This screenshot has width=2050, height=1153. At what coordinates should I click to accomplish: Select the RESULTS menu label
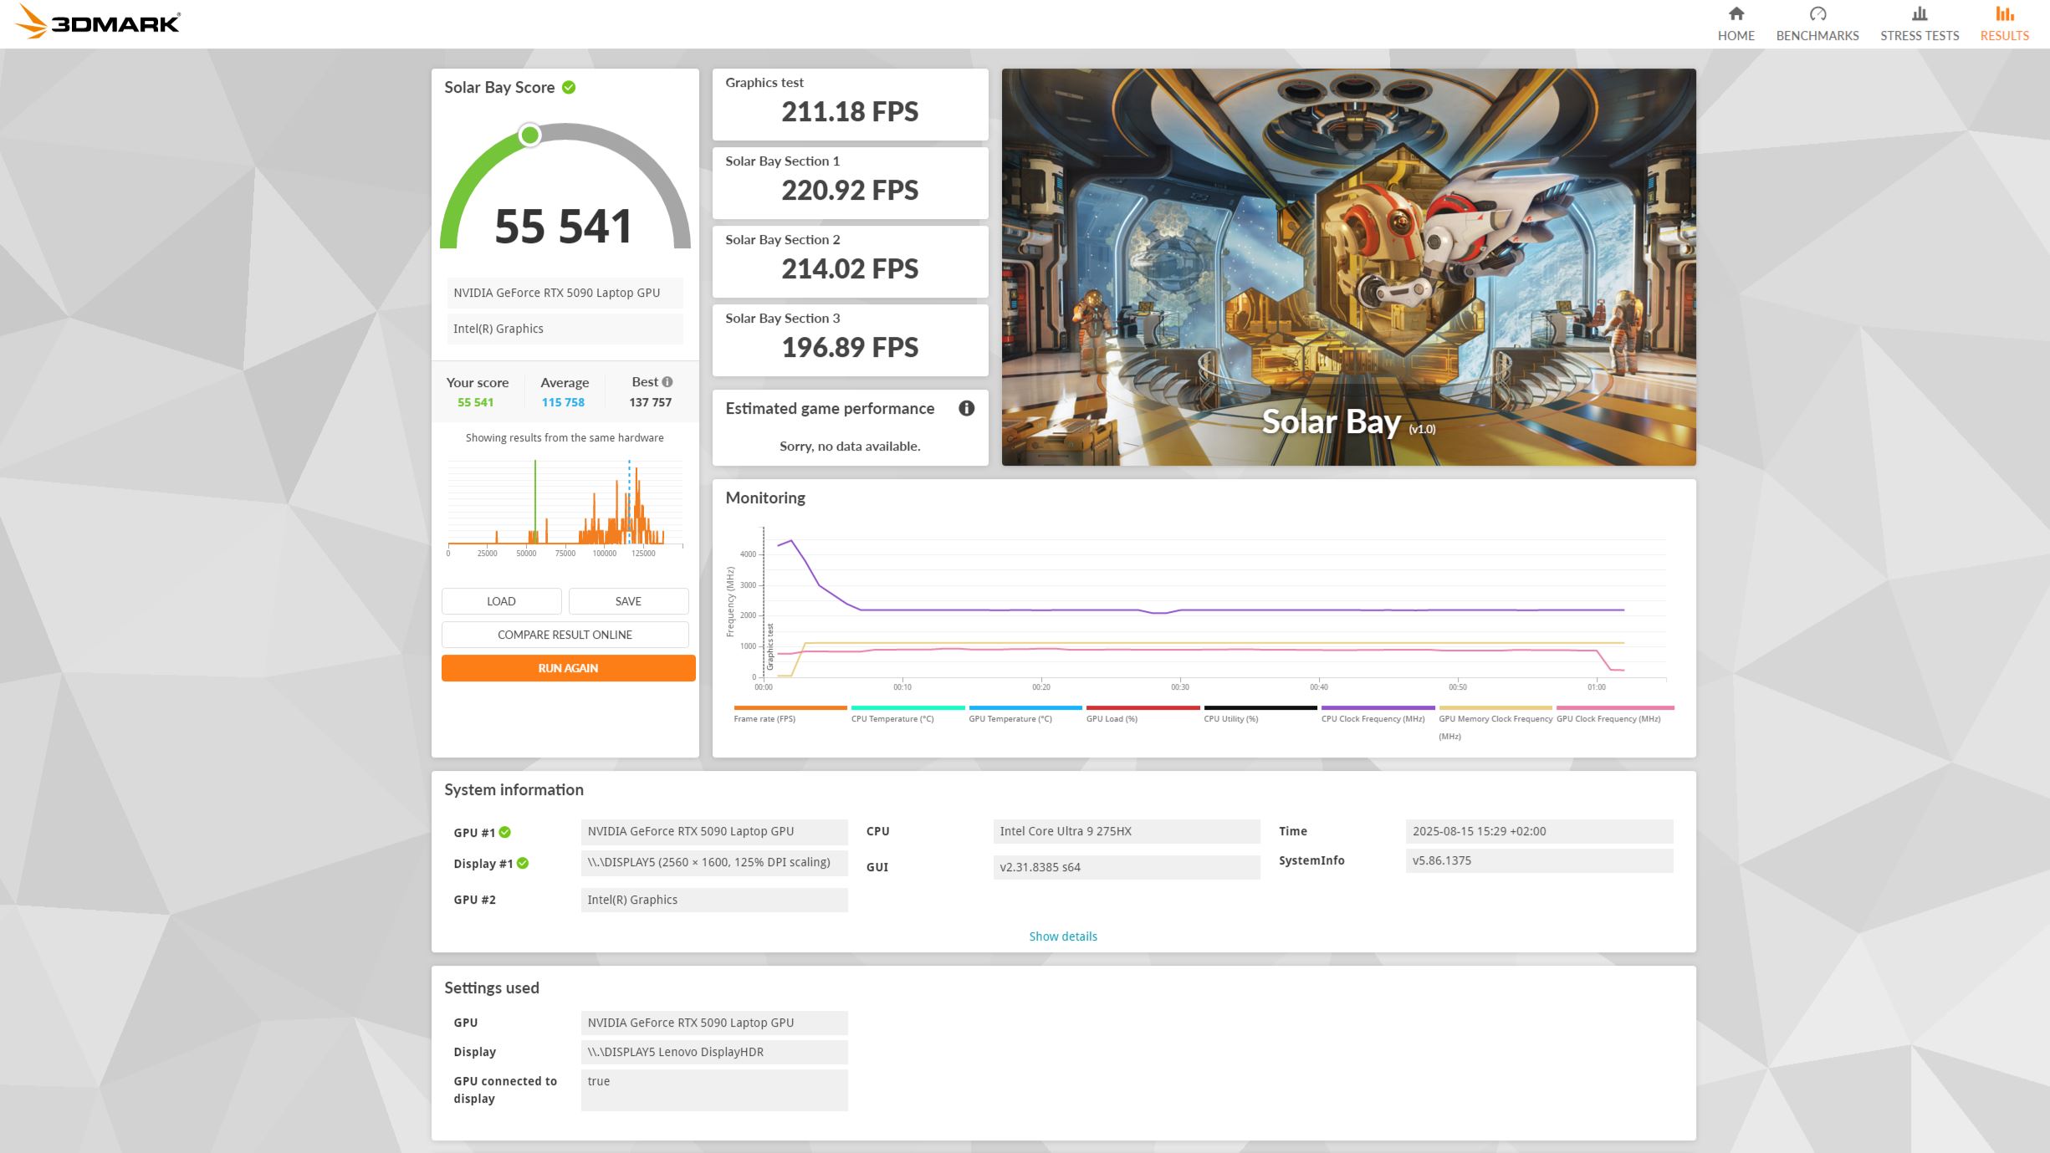[2005, 36]
